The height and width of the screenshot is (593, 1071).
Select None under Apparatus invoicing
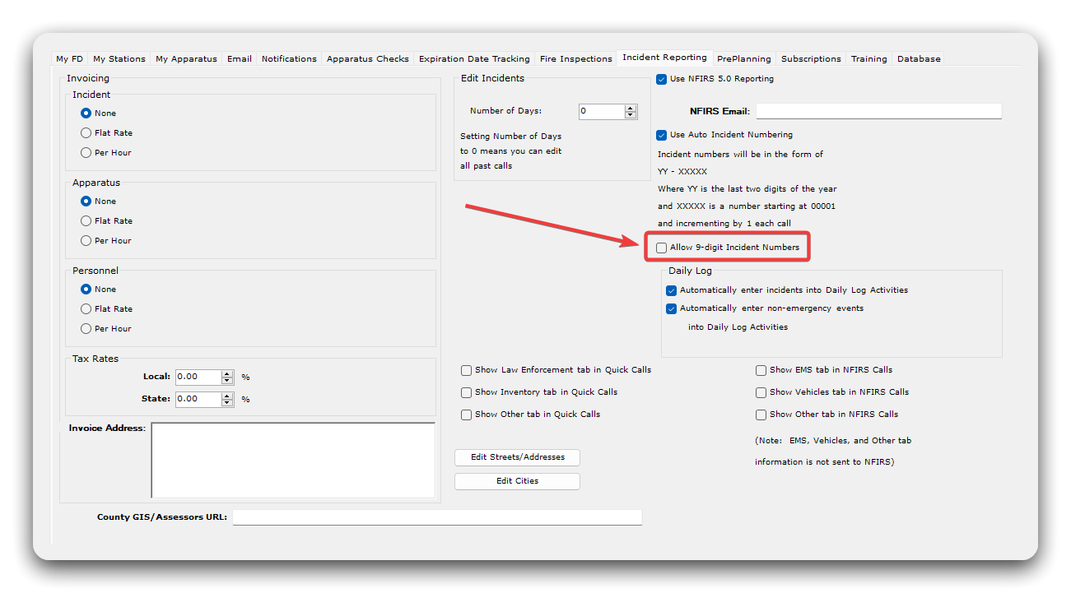point(86,202)
